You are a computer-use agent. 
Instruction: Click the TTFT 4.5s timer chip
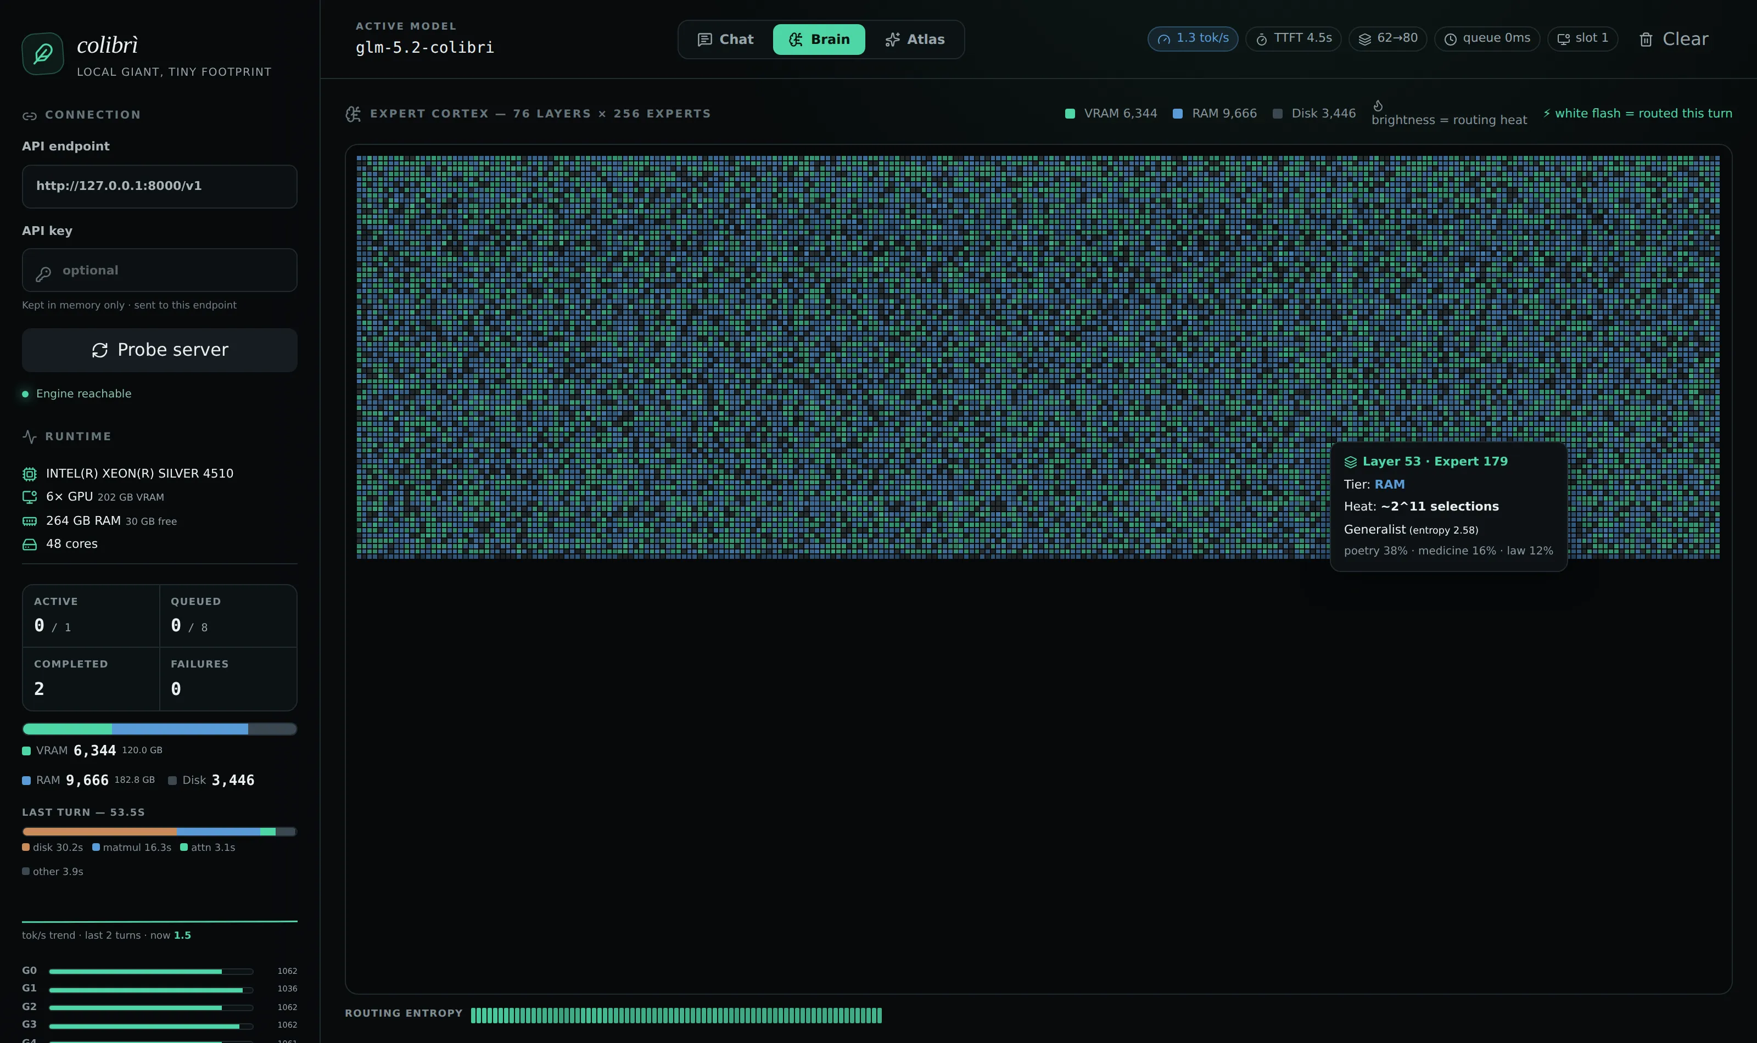coord(1293,38)
